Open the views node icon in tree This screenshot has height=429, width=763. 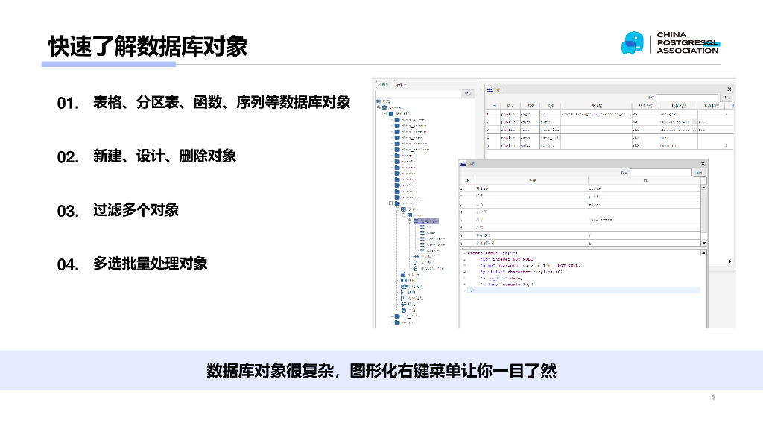pyautogui.click(x=403, y=281)
